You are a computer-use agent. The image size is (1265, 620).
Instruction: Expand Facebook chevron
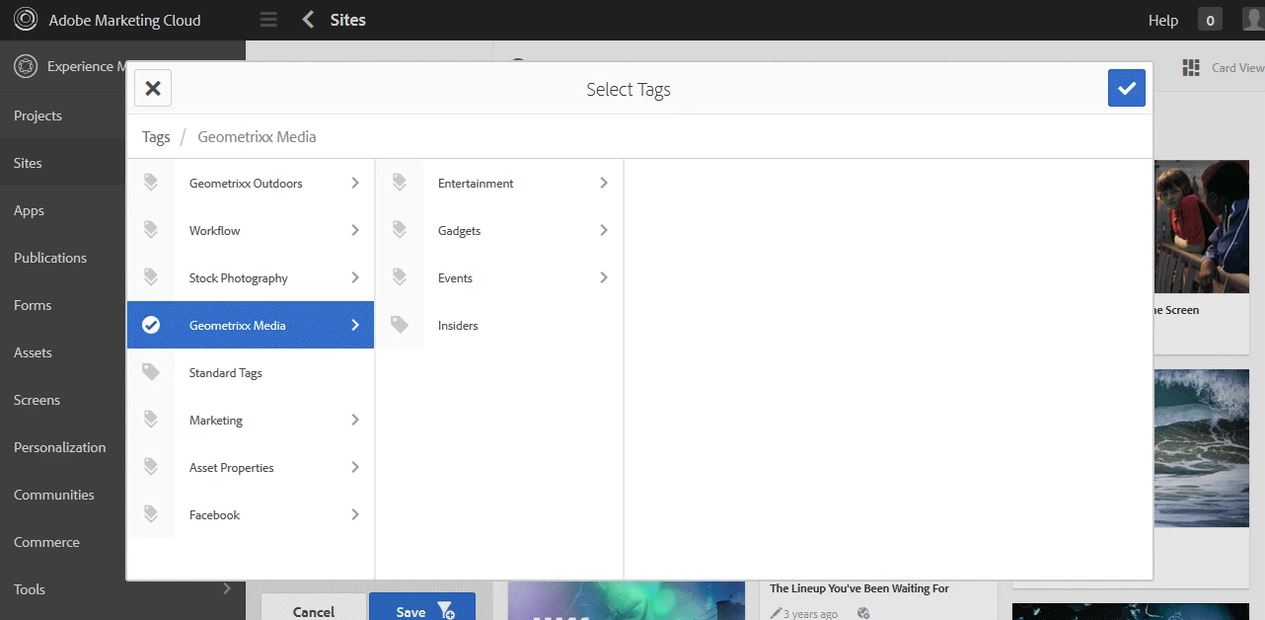pos(355,514)
